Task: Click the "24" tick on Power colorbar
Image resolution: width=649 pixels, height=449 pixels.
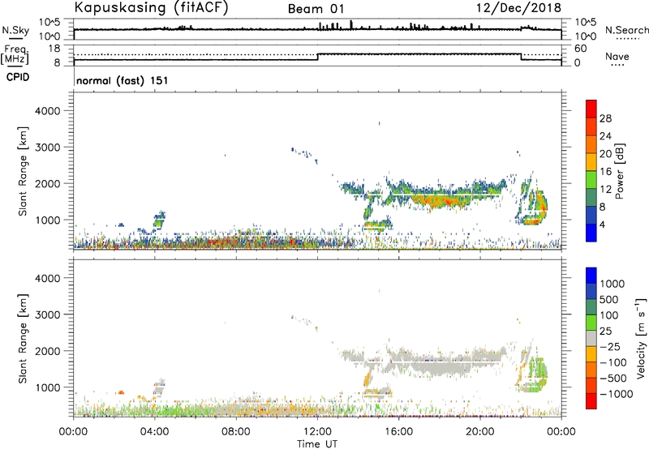Action: 605,136
